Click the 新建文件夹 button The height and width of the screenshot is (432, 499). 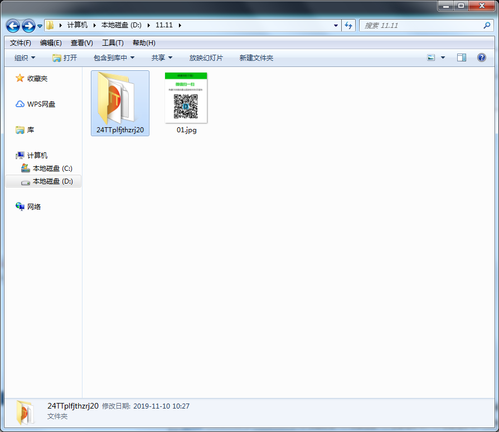click(256, 57)
